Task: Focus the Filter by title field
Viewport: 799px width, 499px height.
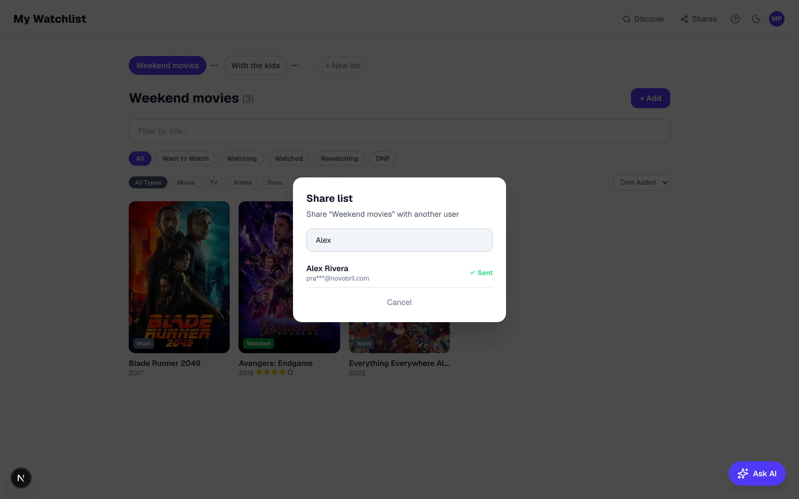Action: tap(399, 131)
